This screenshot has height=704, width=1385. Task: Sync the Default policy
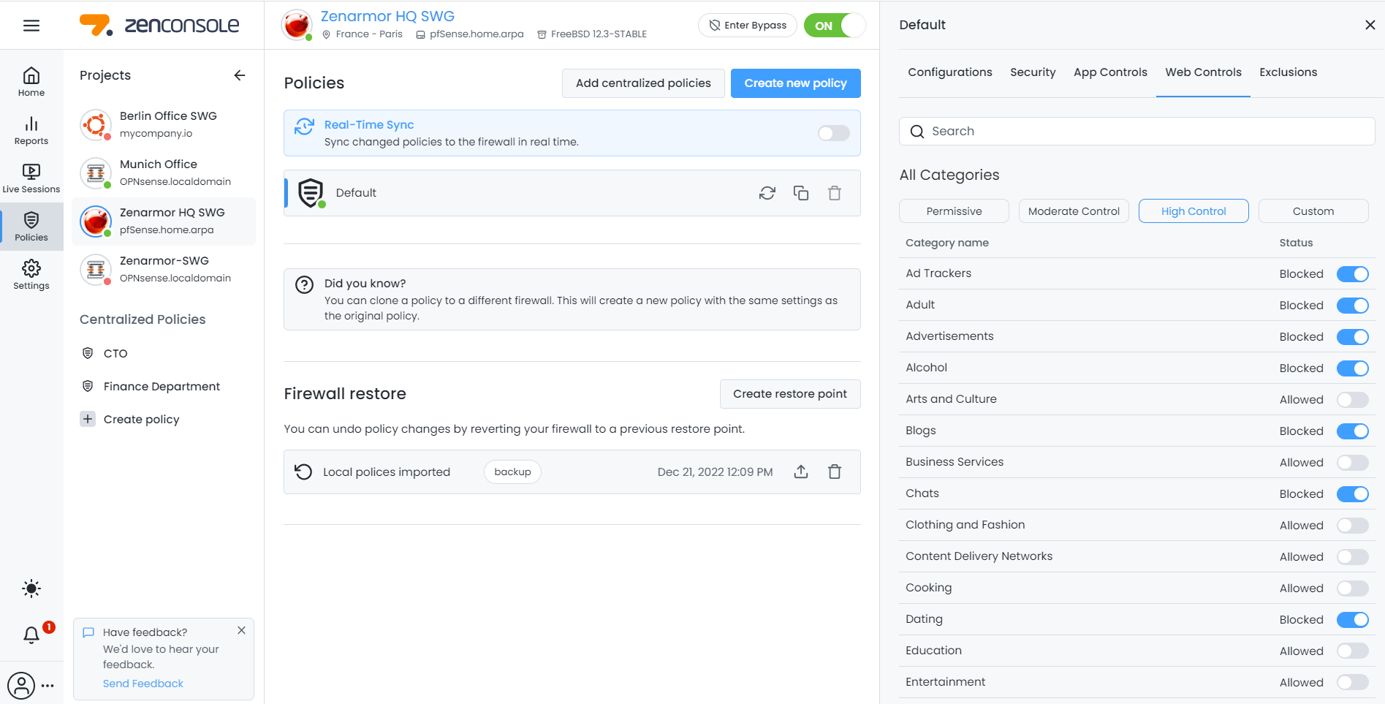(x=767, y=193)
